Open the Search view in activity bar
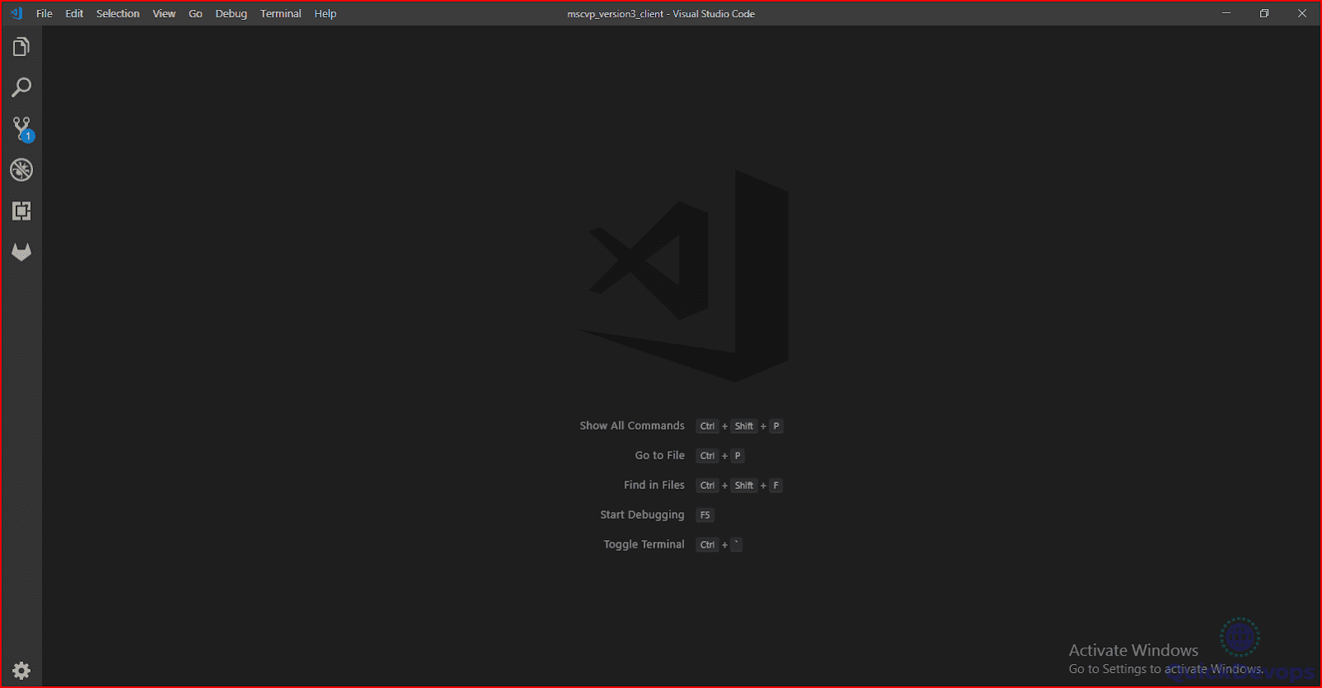The width and height of the screenshot is (1322, 688). [x=21, y=88]
